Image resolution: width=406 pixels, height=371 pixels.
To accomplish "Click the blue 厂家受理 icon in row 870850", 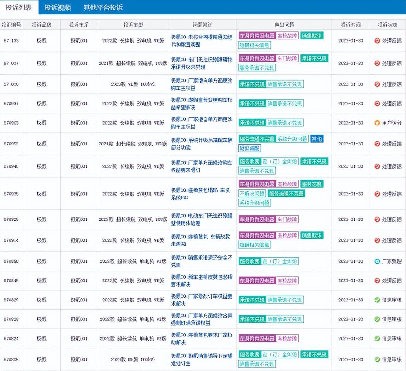I will click(x=377, y=261).
